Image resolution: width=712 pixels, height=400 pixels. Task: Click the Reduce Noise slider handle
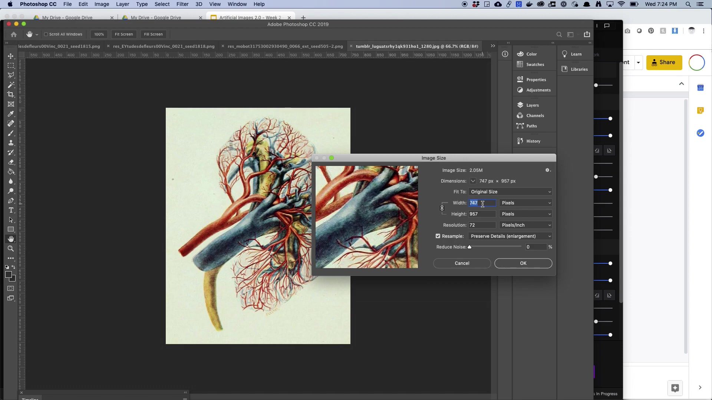click(469, 247)
